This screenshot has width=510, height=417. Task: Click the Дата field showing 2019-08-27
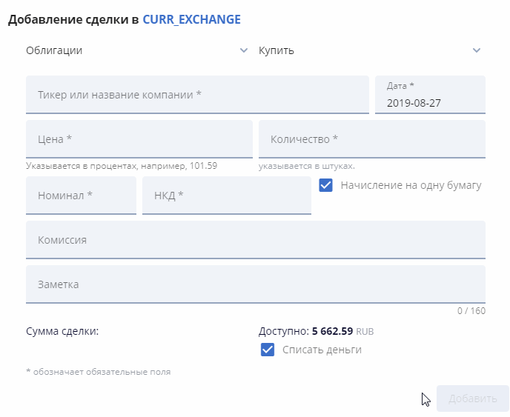[x=430, y=96]
